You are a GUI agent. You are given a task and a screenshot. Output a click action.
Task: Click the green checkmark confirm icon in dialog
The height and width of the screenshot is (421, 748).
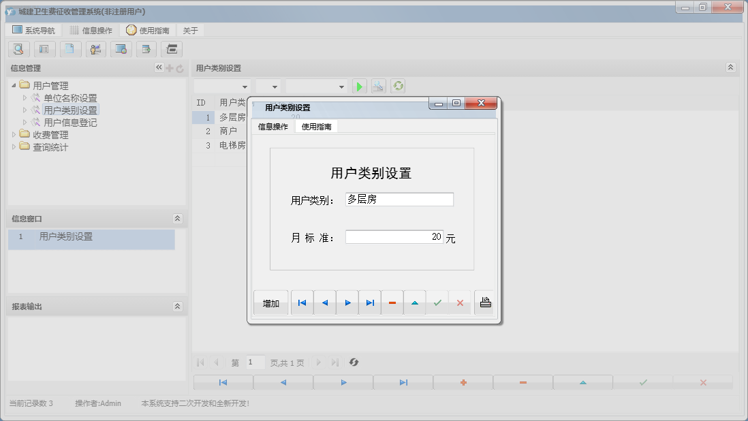[438, 302]
